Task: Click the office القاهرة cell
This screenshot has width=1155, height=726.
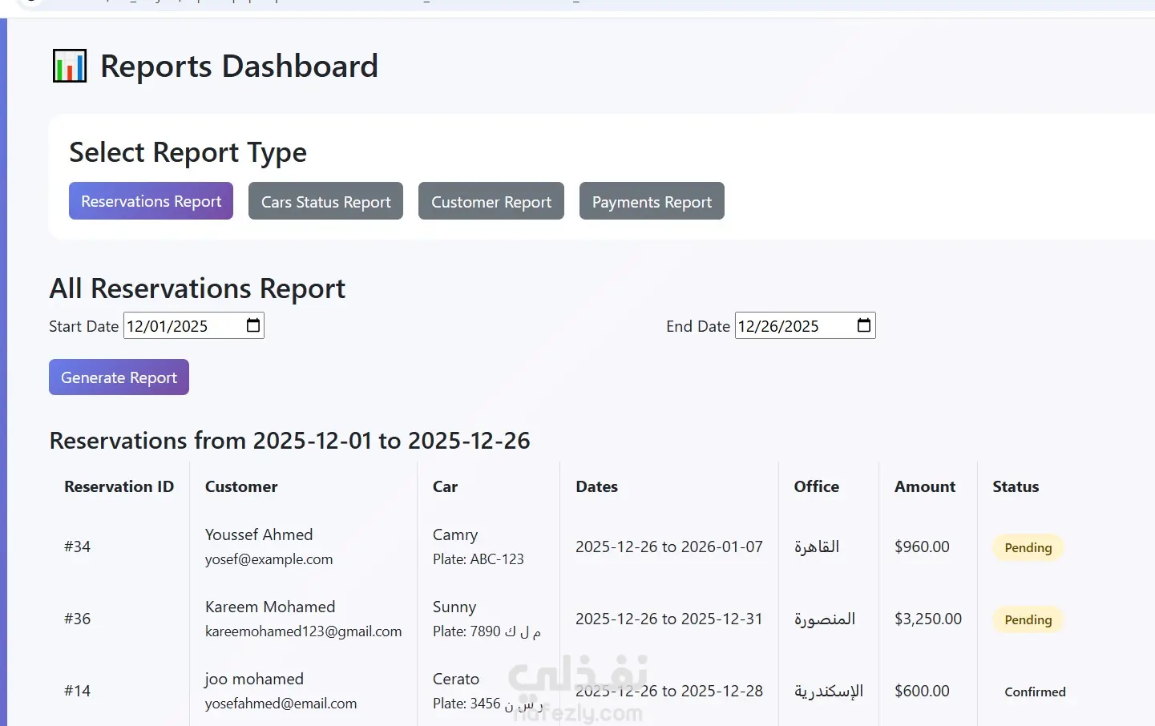Action: tap(817, 547)
